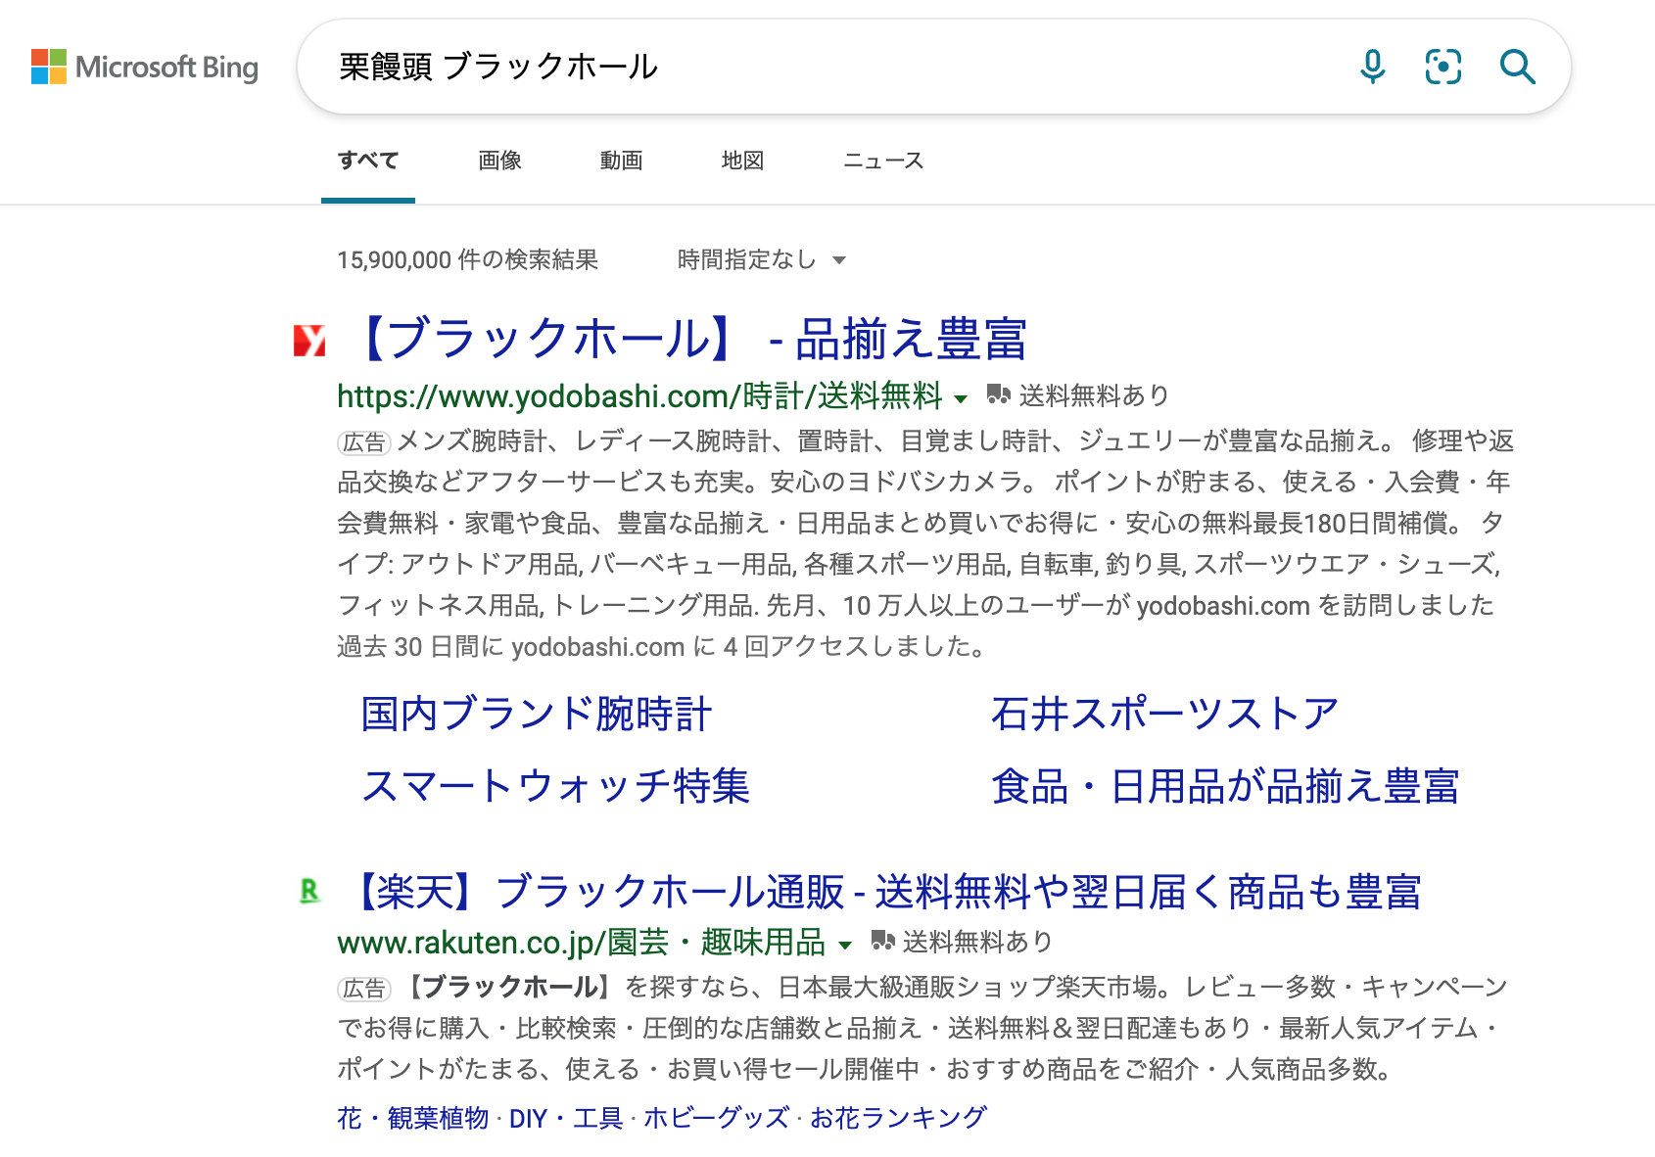Screen dimensions: 1655x1157
Task: Open スマートウォッチ特集 sitelink
Action: pyautogui.click(x=555, y=786)
